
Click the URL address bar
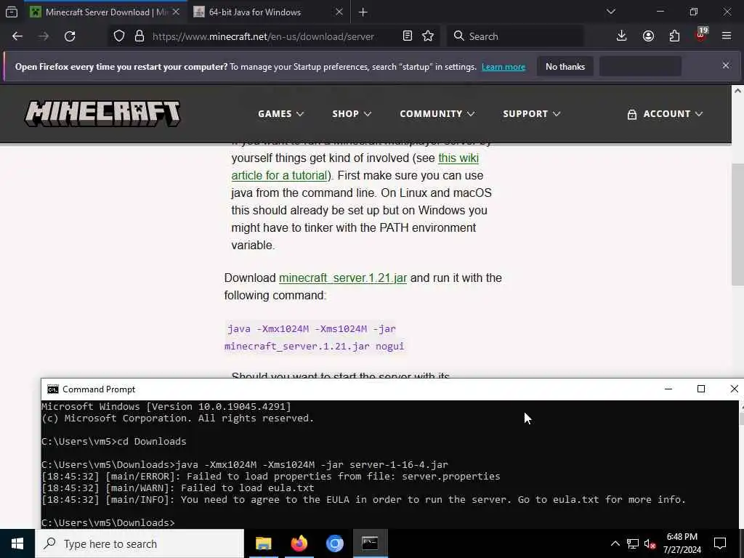coord(263,36)
